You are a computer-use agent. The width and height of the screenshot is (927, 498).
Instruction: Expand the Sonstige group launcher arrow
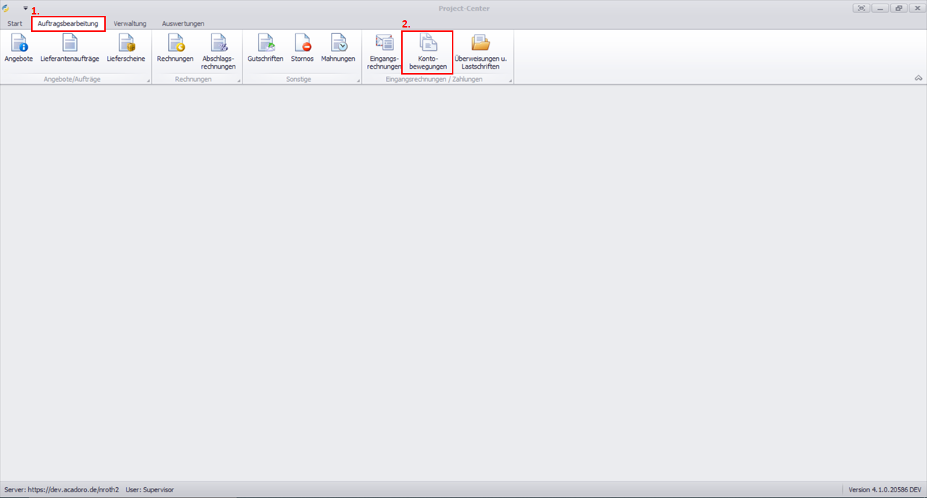click(x=358, y=80)
